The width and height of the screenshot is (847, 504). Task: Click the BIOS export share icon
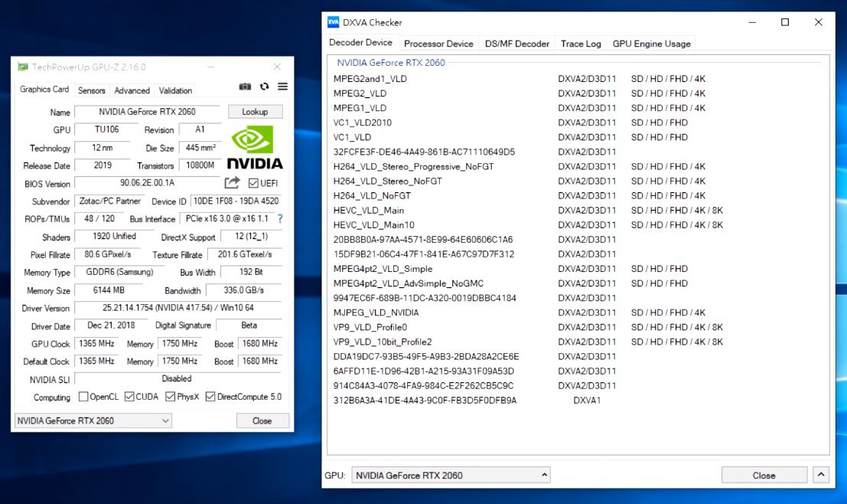pyautogui.click(x=232, y=183)
